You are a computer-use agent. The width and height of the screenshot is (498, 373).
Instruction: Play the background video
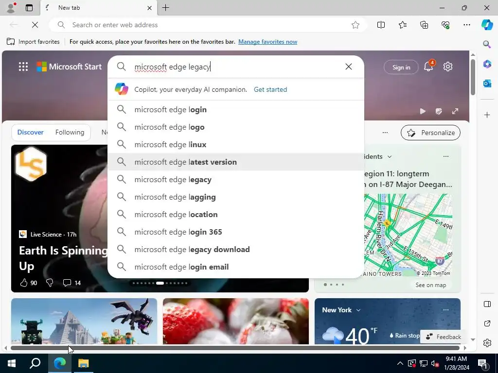[x=423, y=111]
